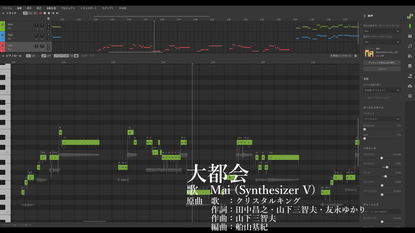The image size is (415, 233).
Task: Click the プリセットの読み込み/保存 button
Action: point(382,63)
